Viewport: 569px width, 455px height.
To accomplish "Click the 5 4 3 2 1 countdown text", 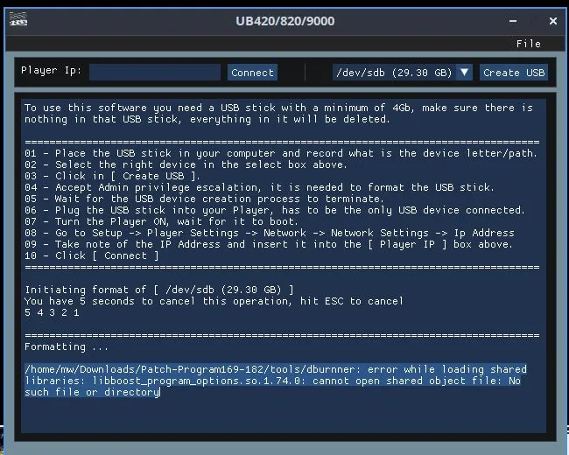I will point(52,312).
